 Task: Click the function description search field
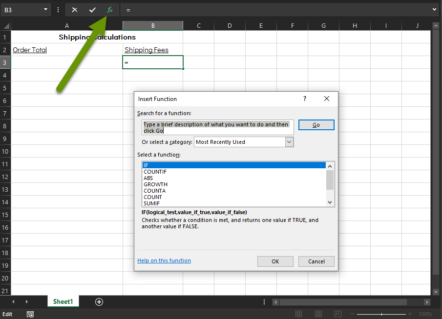[217, 127]
